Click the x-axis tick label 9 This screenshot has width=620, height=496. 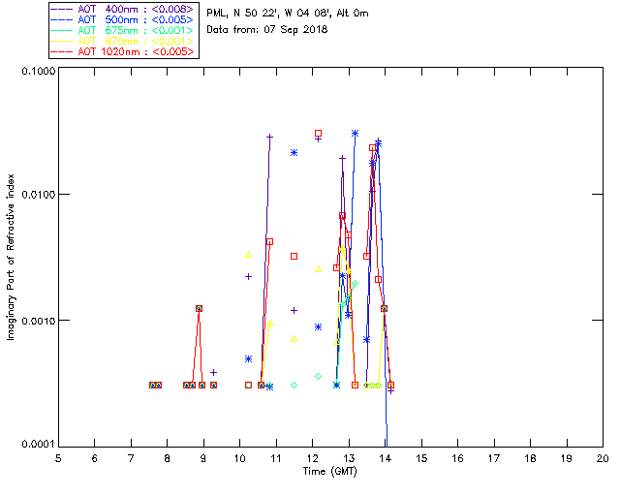tap(203, 458)
